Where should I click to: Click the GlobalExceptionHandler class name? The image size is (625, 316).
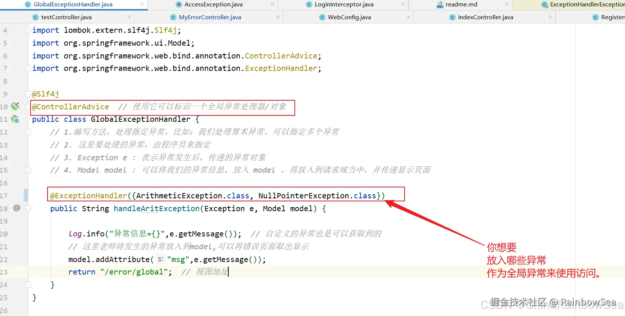[x=141, y=119]
